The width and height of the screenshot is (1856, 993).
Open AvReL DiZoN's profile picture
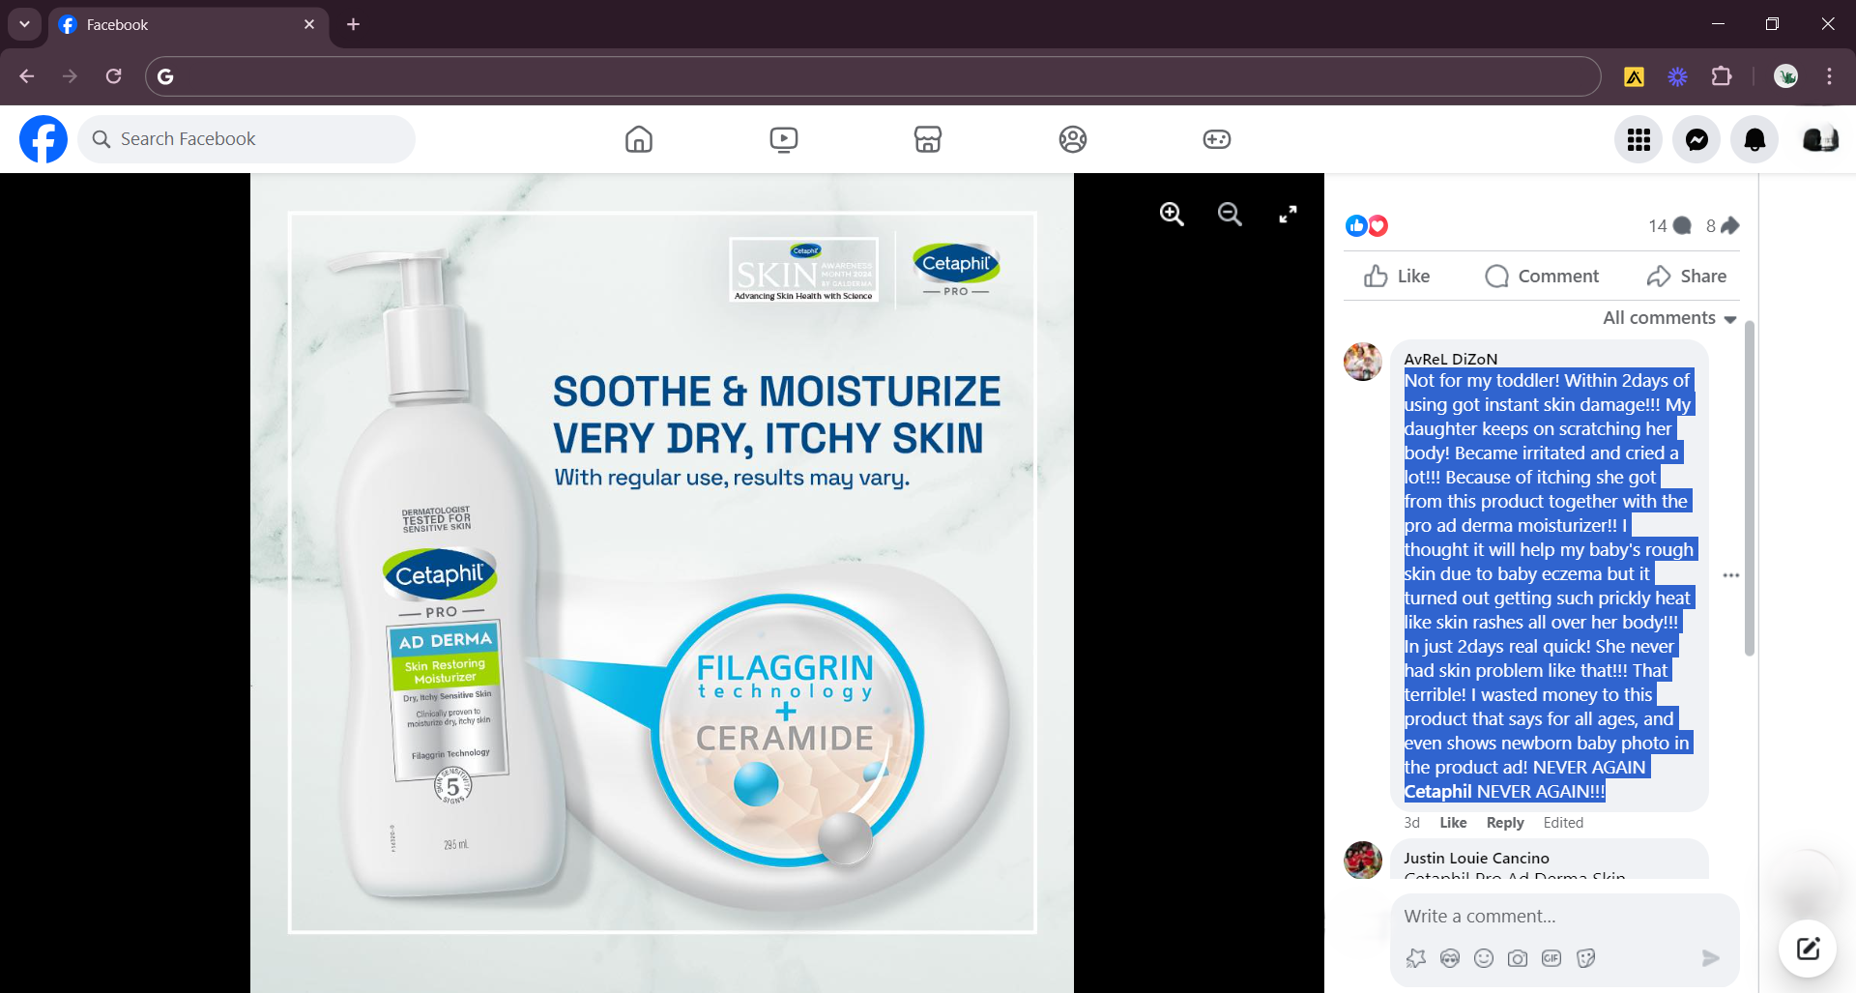1363,362
